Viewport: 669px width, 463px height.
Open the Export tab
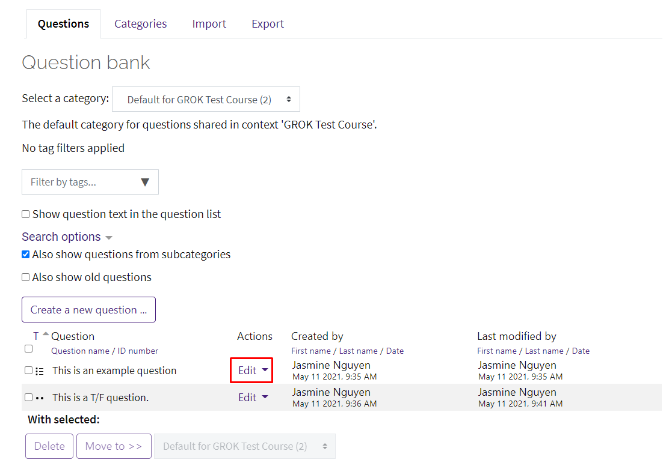[x=267, y=23]
